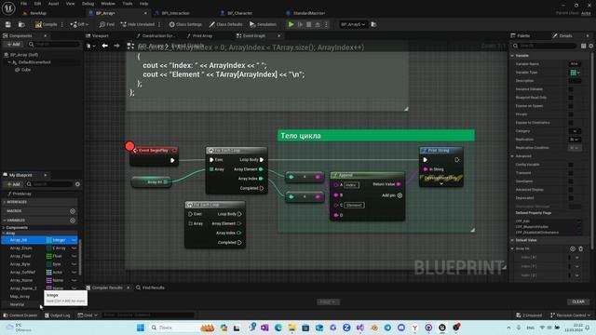Switch to the Print Array graph tab
This screenshot has height=335, width=596.
tap(202, 35)
